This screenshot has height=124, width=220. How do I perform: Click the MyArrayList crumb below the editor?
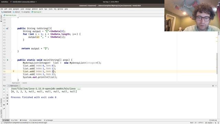point(16,83)
